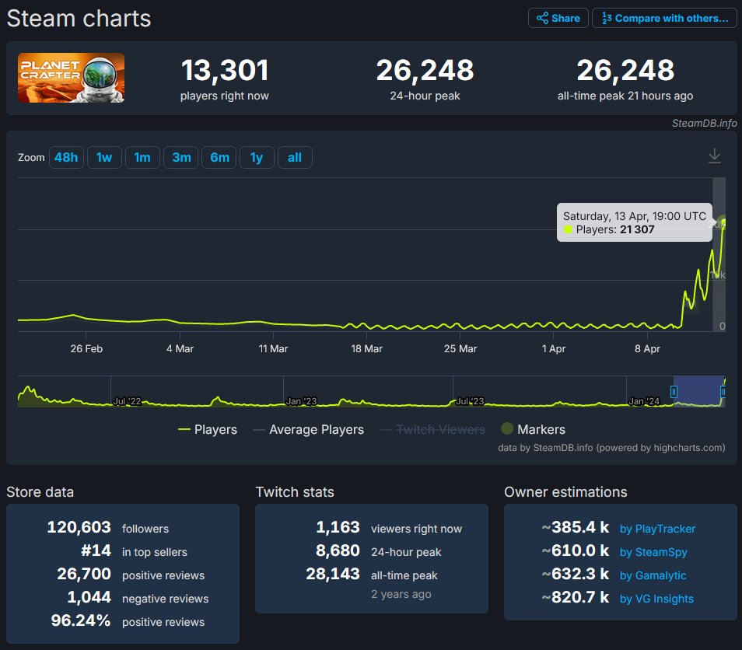
Task: Click the 26 Feb axis date label
Action: tap(86, 348)
